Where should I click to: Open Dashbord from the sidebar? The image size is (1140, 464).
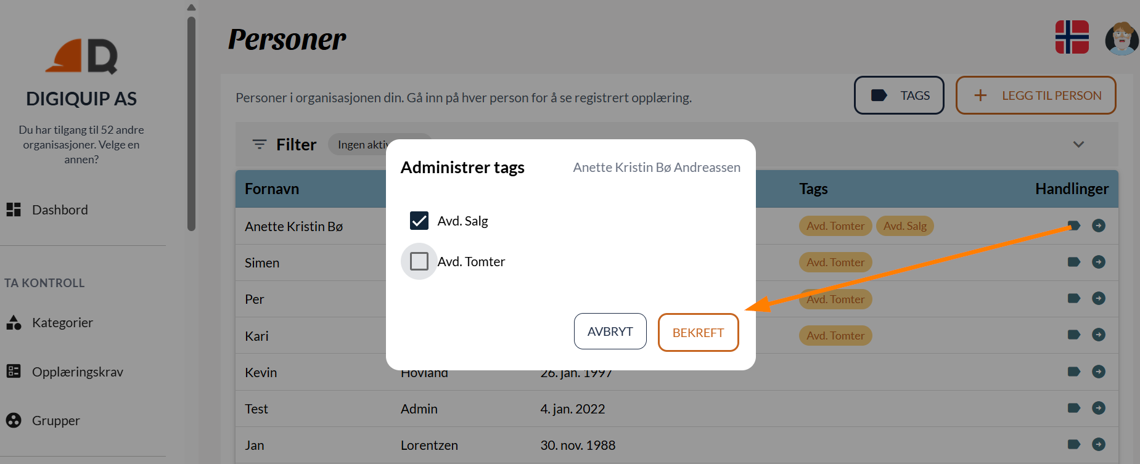coord(59,210)
